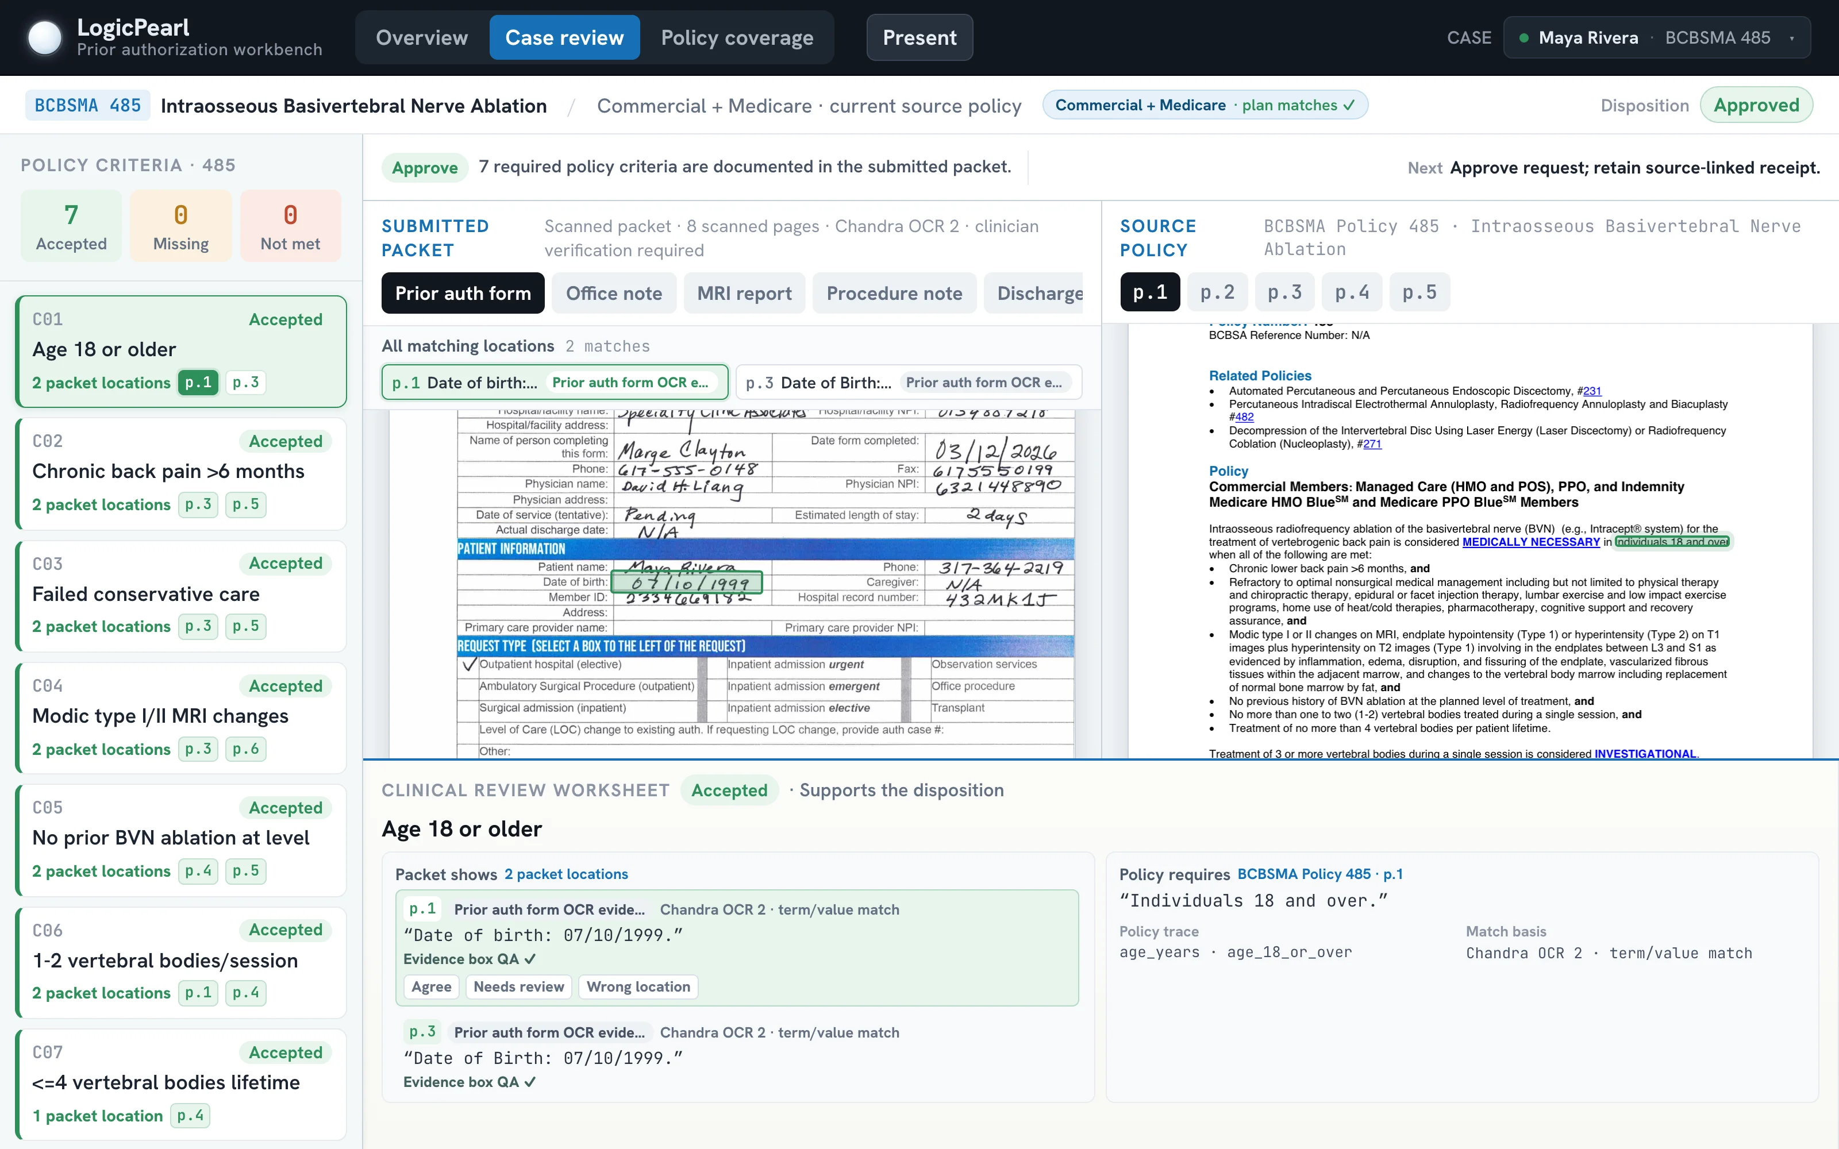Select the Case review tab
The image size is (1839, 1149).
click(564, 37)
